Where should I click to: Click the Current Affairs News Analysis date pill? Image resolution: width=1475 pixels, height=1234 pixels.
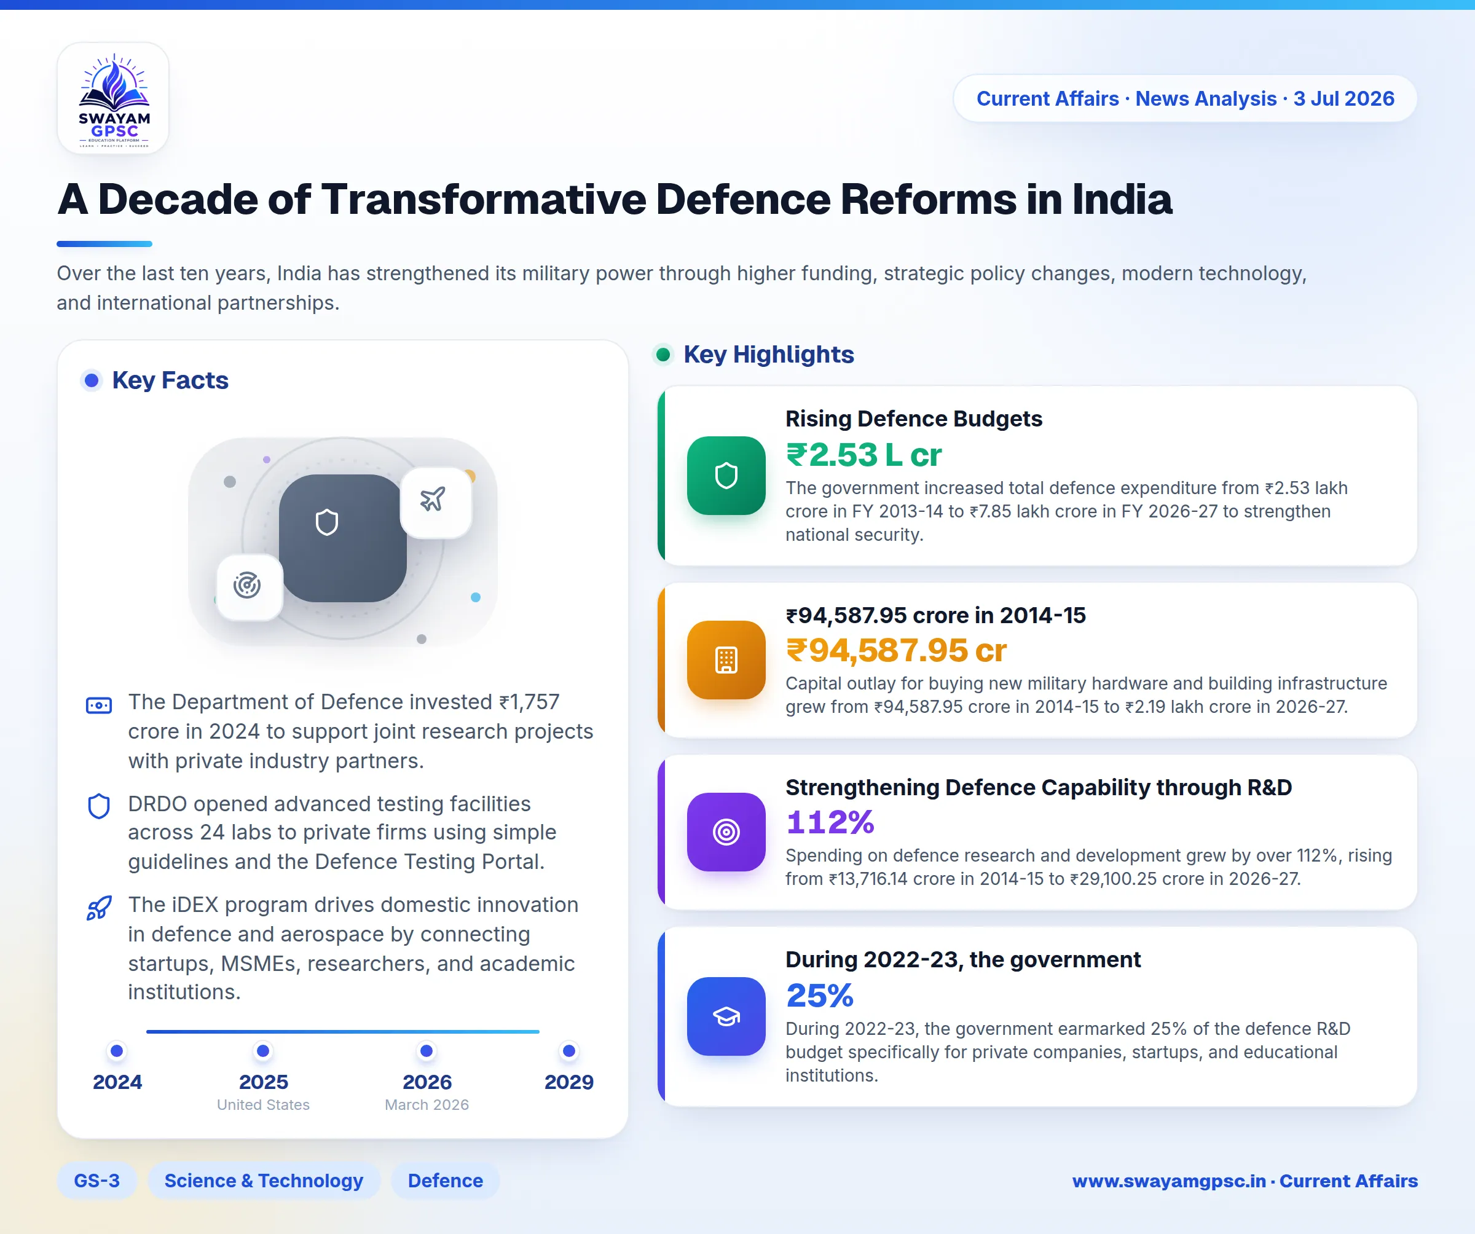[x=1185, y=98]
